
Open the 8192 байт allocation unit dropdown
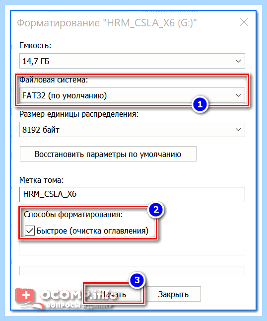click(132, 130)
